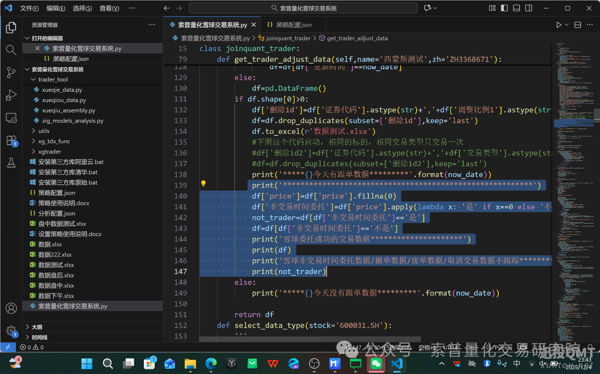Toggle the secondary sidebar visibility icon

tap(528, 8)
